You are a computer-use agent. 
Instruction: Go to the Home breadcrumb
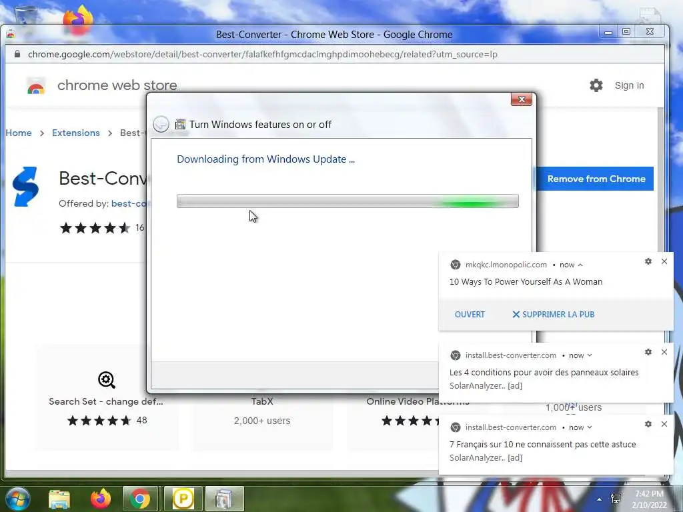click(19, 133)
